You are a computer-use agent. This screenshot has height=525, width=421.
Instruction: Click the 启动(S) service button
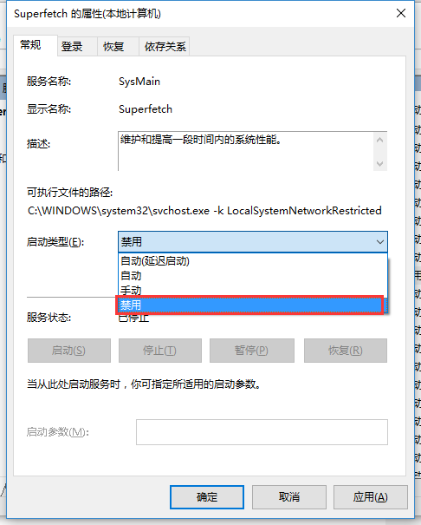point(69,351)
